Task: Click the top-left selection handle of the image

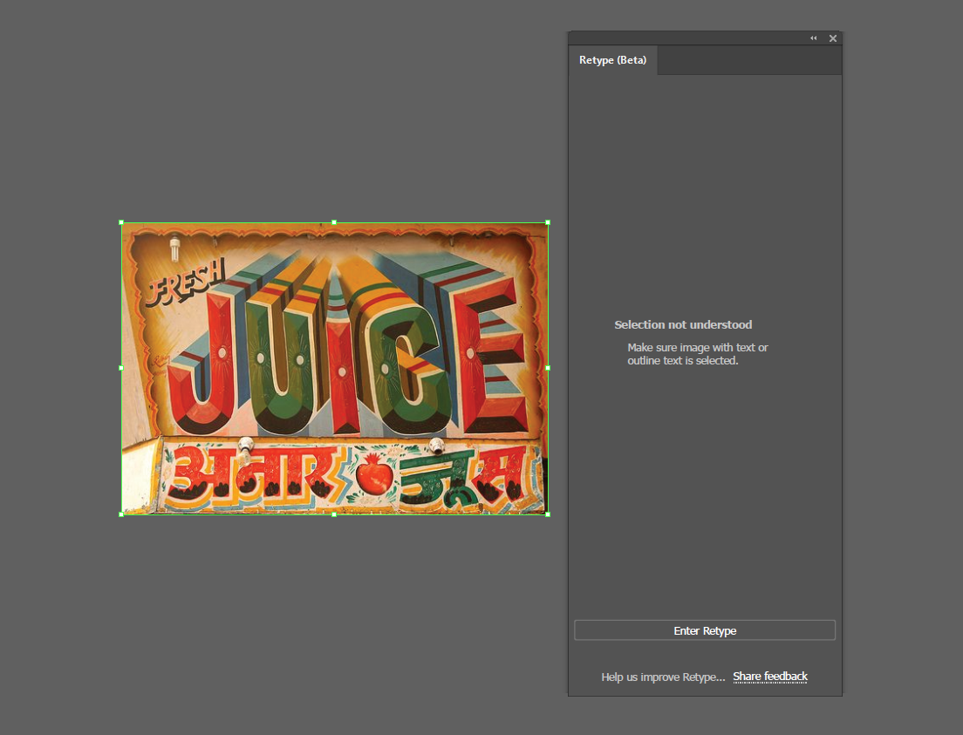Action: [121, 222]
